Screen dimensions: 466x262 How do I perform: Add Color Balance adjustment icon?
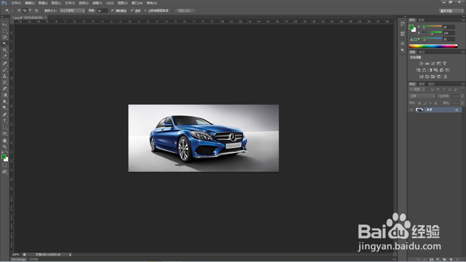coord(424,70)
